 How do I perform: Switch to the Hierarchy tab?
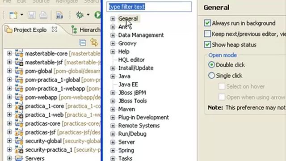tap(86, 30)
